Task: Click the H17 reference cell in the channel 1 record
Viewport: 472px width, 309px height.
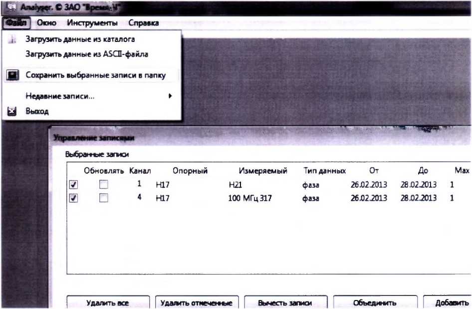Action: [163, 184]
